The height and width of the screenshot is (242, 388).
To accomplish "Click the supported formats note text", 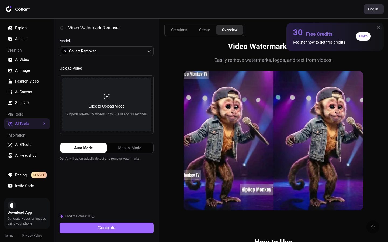I will (106, 114).
